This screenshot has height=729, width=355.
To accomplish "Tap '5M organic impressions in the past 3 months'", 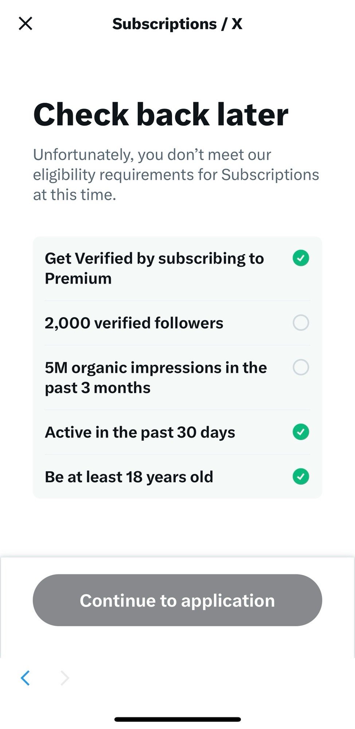I will (156, 377).
